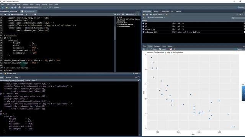This screenshot has width=245, height=137.
Task: Open the Debug menu
Action: pos(38,5)
